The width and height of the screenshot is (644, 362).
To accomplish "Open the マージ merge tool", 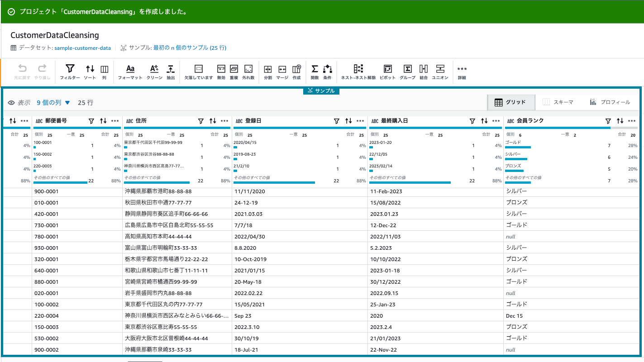I will click(282, 72).
